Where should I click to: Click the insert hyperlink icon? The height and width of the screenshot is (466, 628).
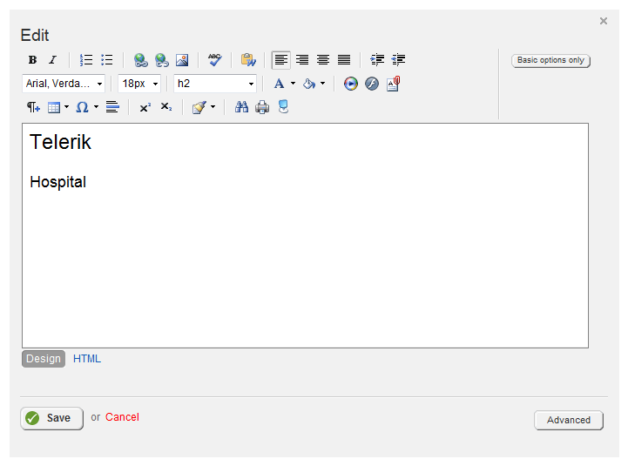pyautogui.click(x=140, y=60)
